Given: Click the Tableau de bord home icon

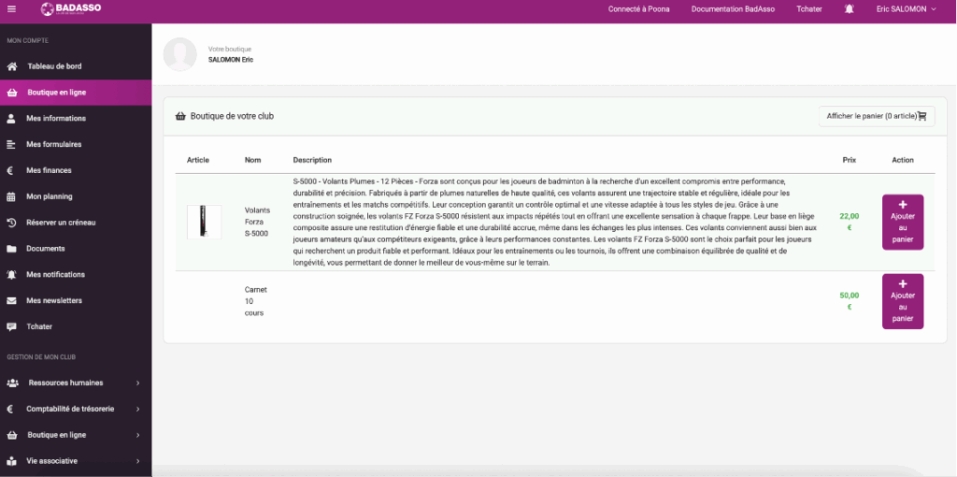Looking at the screenshot, I should pyautogui.click(x=11, y=66).
